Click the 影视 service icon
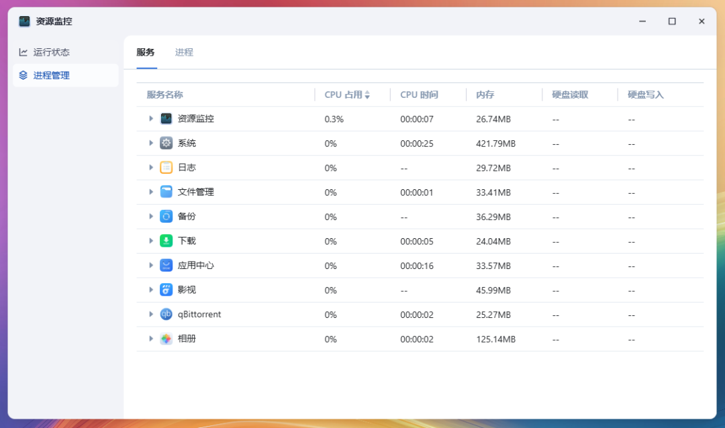Screen dimensions: 725x428 click(x=166, y=290)
